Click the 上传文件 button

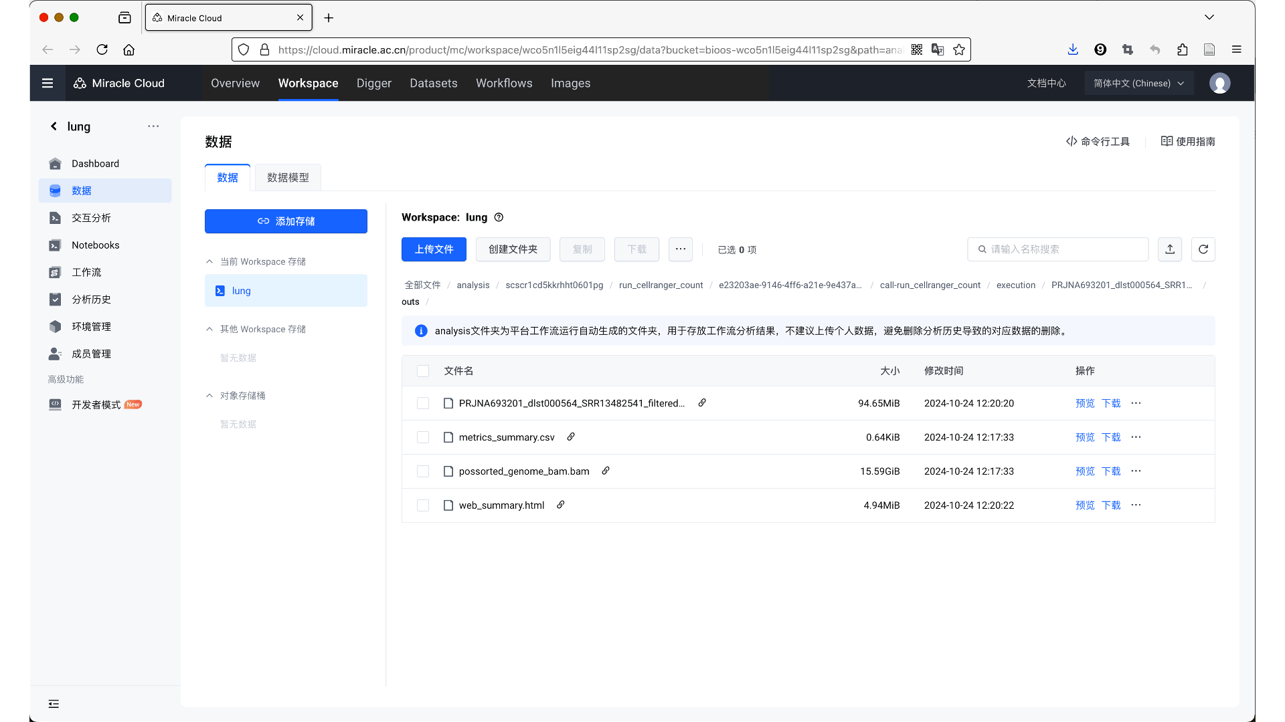coord(433,249)
